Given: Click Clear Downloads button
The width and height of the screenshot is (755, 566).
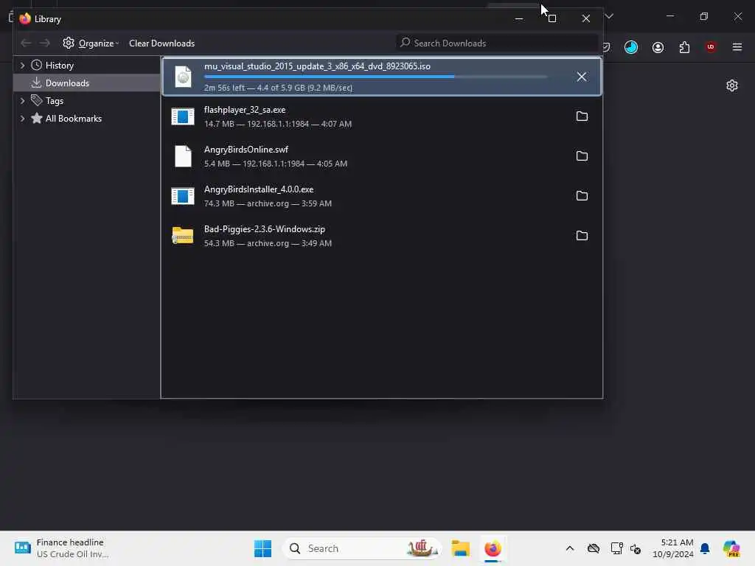Looking at the screenshot, I should (161, 43).
